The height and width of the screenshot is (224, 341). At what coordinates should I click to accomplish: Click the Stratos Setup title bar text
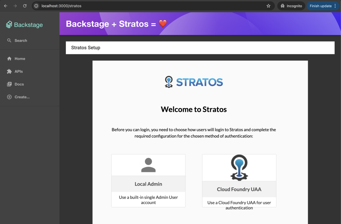tap(86, 48)
